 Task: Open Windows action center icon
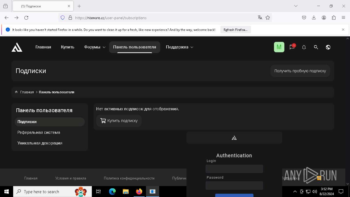pyautogui.click(x=341, y=192)
